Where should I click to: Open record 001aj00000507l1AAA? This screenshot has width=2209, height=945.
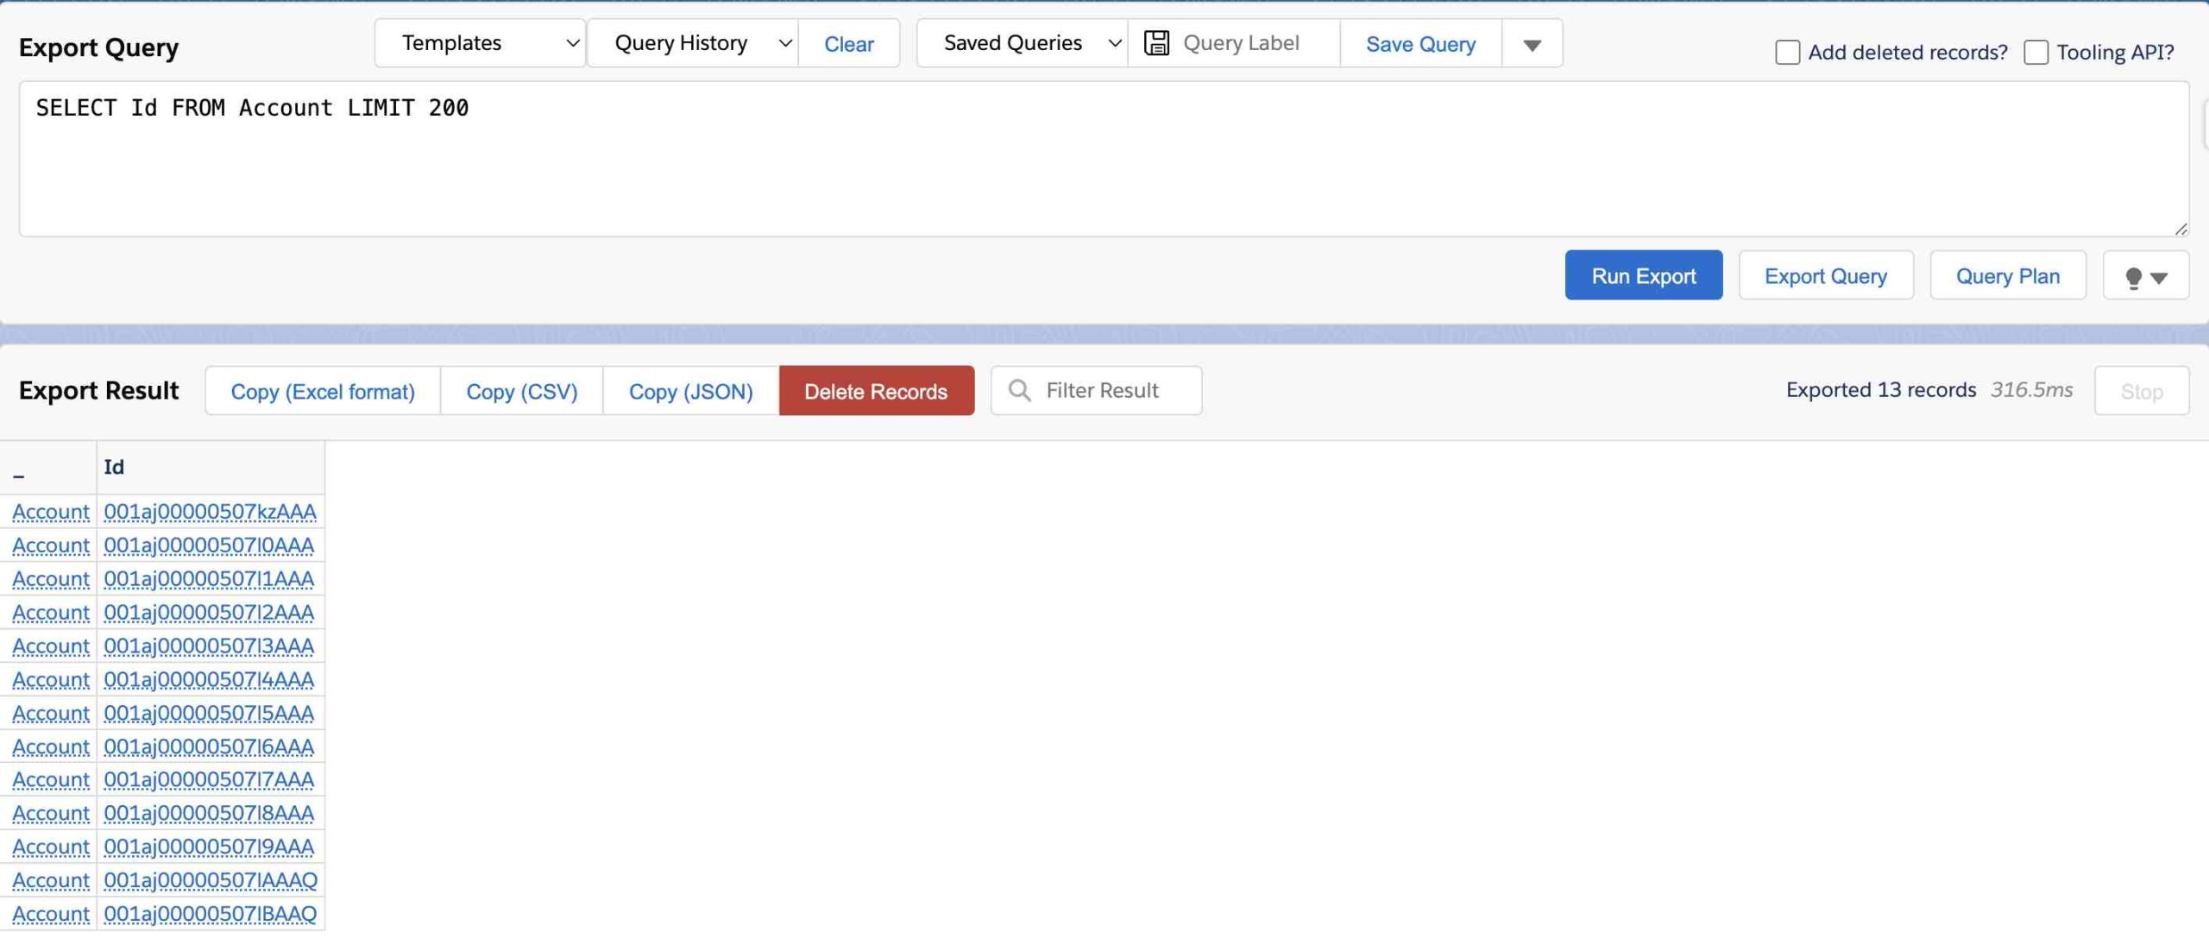209,579
